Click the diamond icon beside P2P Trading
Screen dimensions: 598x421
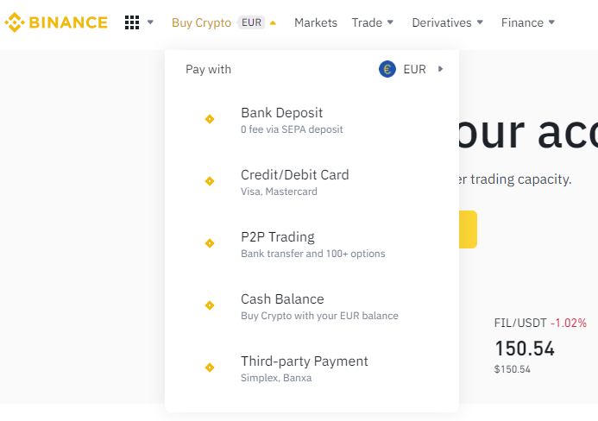[x=210, y=243]
